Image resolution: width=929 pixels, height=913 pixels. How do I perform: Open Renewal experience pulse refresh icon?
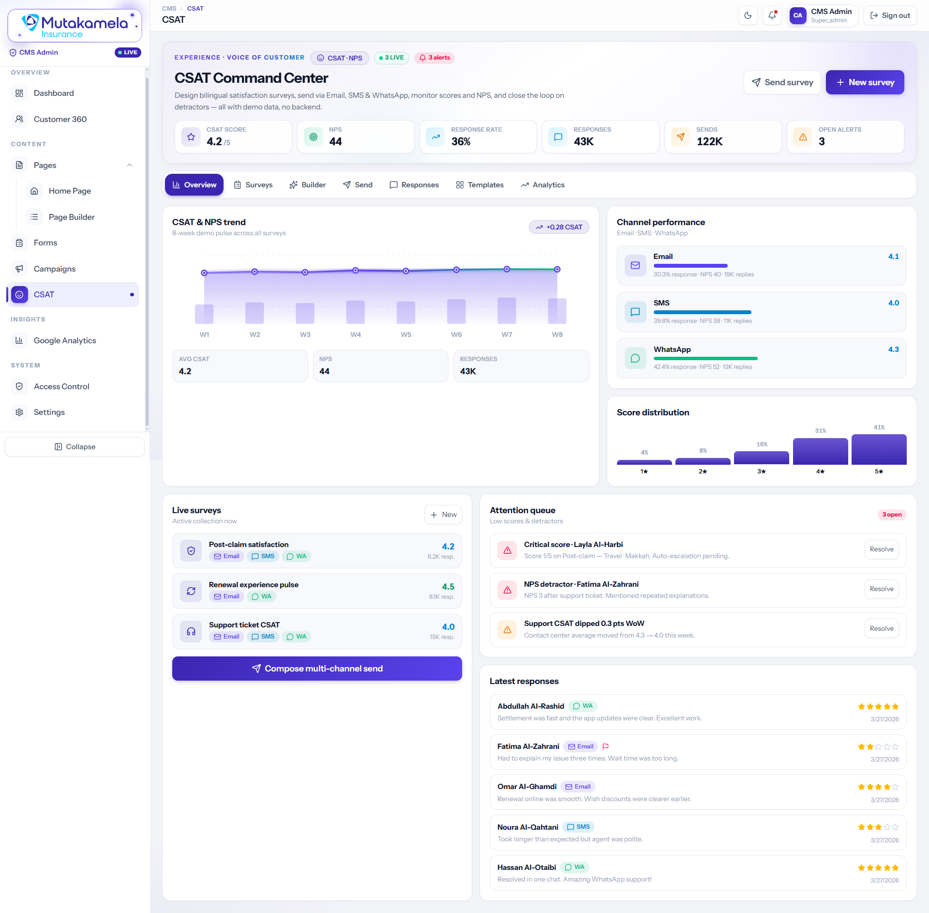tap(191, 591)
